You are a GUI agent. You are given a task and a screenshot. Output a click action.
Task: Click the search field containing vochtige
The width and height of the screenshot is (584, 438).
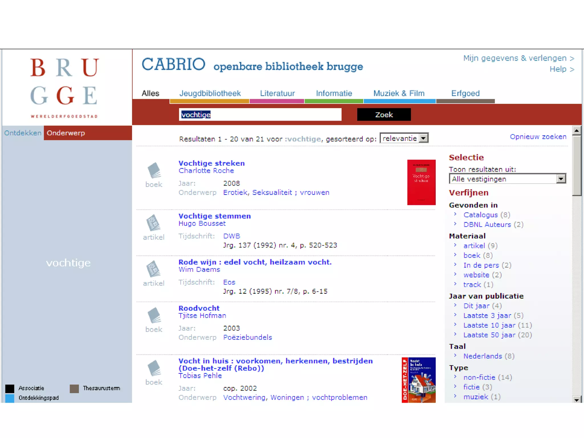tap(260, 115)
